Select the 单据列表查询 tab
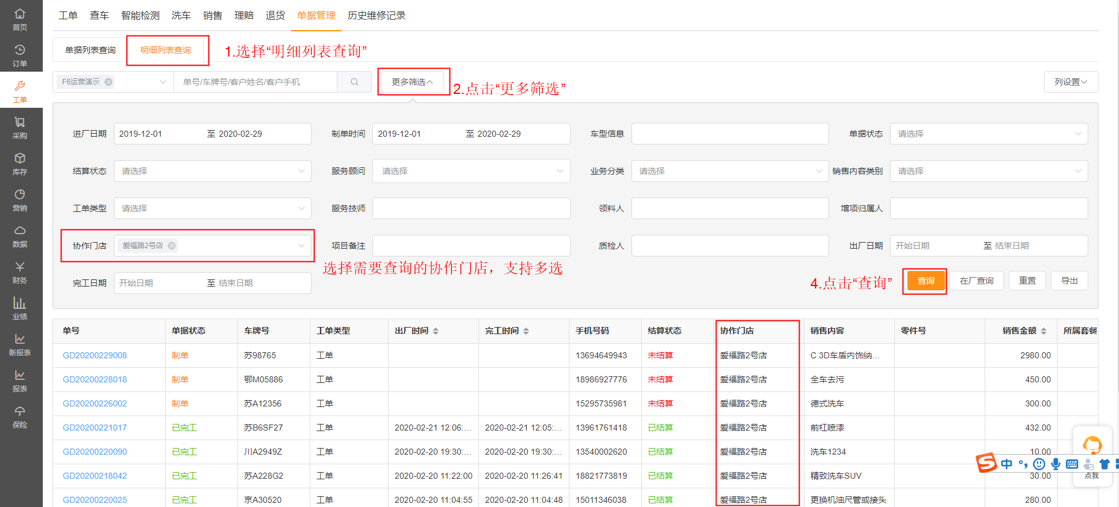1119x507 pixels. (90, 50)
